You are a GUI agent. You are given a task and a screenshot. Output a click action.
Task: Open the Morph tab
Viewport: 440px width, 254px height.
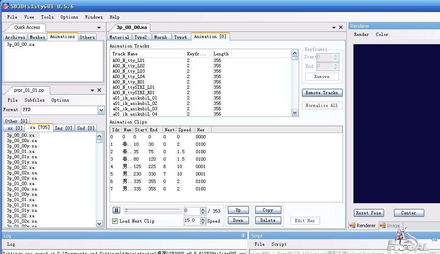click(160, 37)
